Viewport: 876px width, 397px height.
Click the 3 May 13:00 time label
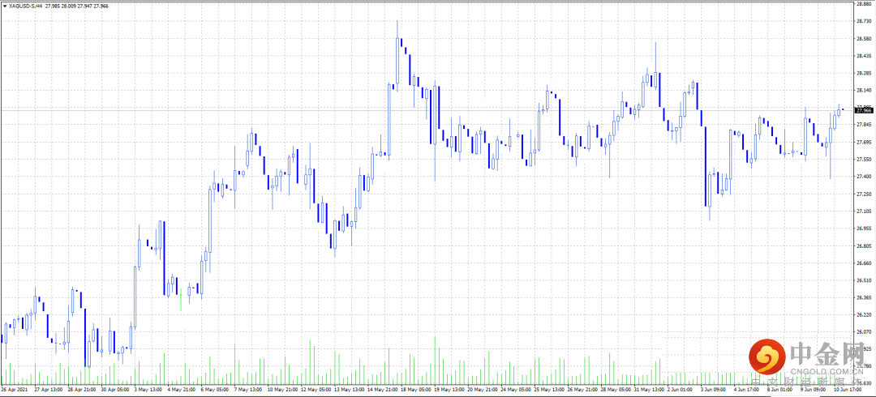coord(148,388)
